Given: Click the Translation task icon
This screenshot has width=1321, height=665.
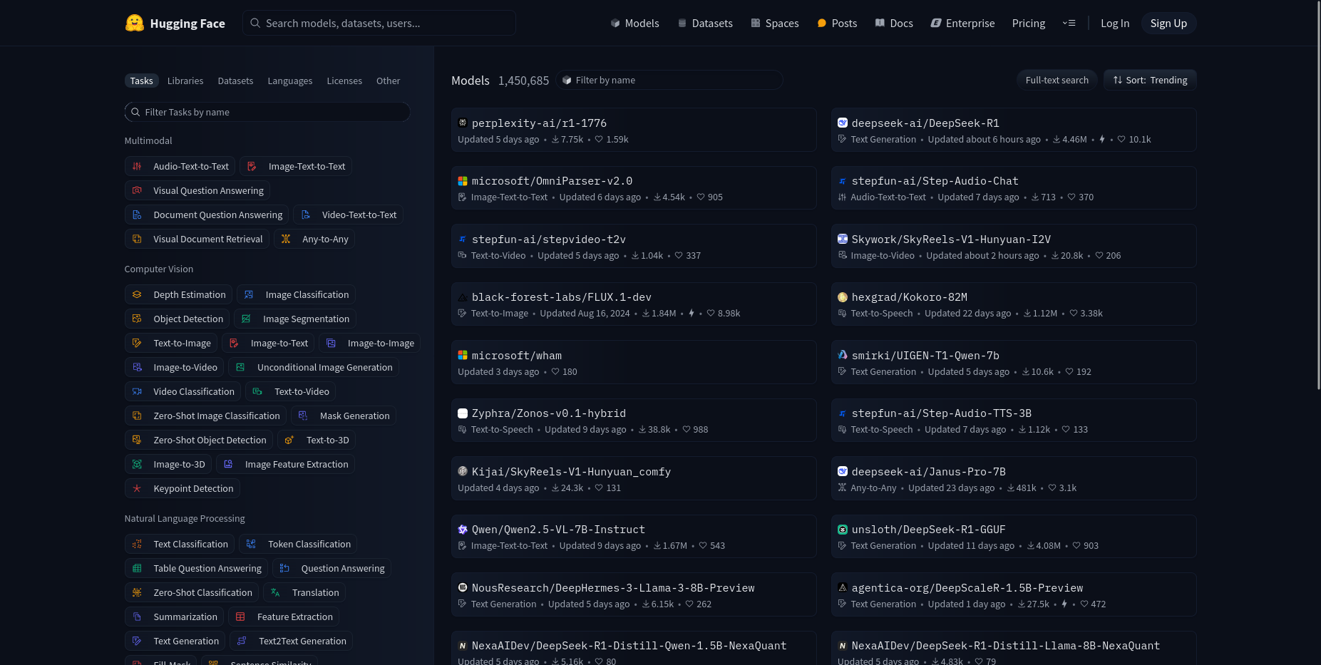Looking at the screenshot, I should (275, 592).
